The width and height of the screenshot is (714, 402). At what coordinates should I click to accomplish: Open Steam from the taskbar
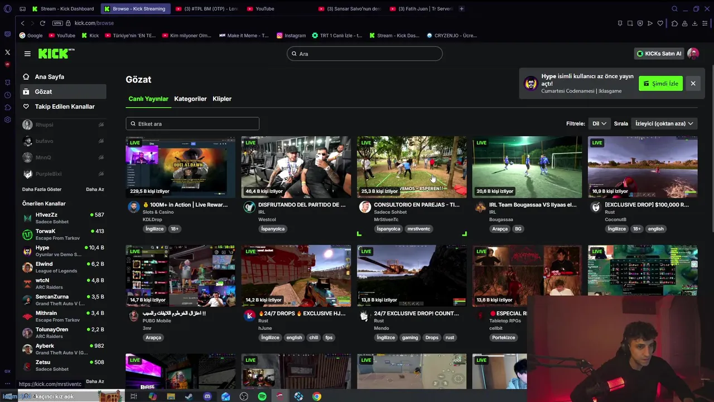189,396
